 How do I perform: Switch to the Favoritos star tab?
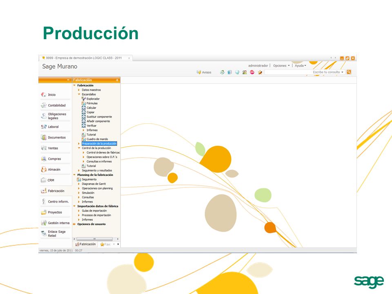105,244
